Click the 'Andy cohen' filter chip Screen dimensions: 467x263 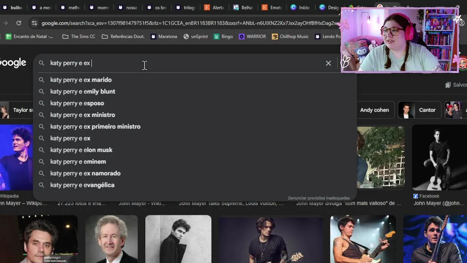[374, 110]
